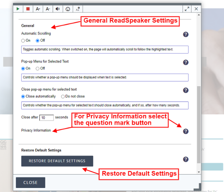
Task: Click the Restore Default Settings heading
Action: [x=41, y=150]
